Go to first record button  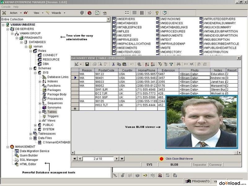tap(74, 159)
